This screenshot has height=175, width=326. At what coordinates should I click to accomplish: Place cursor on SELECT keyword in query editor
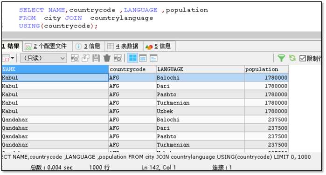coord(31,10)
